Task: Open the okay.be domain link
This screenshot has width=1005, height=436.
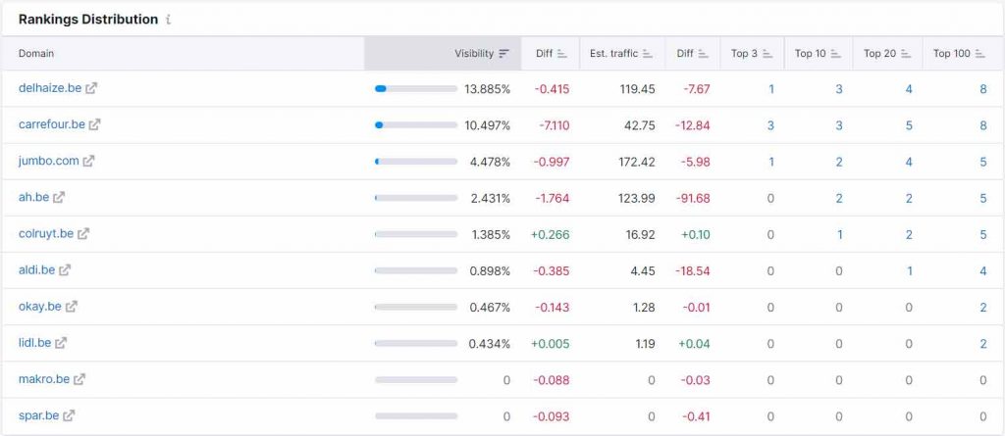Action: pos(39,307)
